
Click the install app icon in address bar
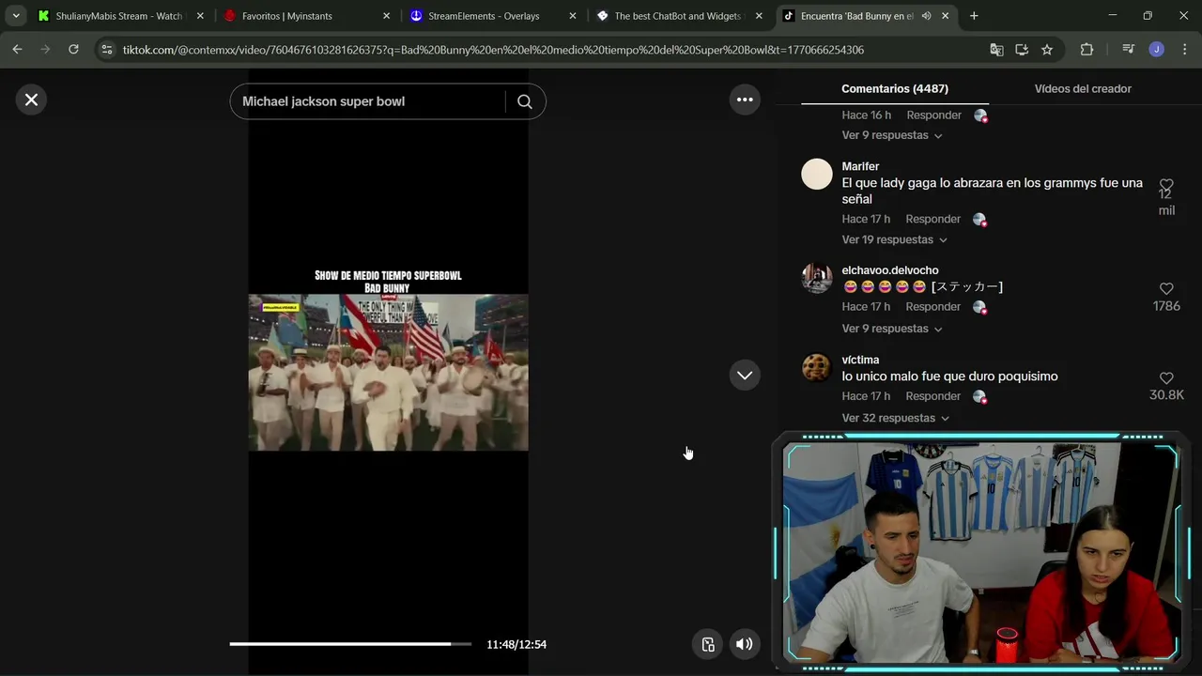[1022, 50]
